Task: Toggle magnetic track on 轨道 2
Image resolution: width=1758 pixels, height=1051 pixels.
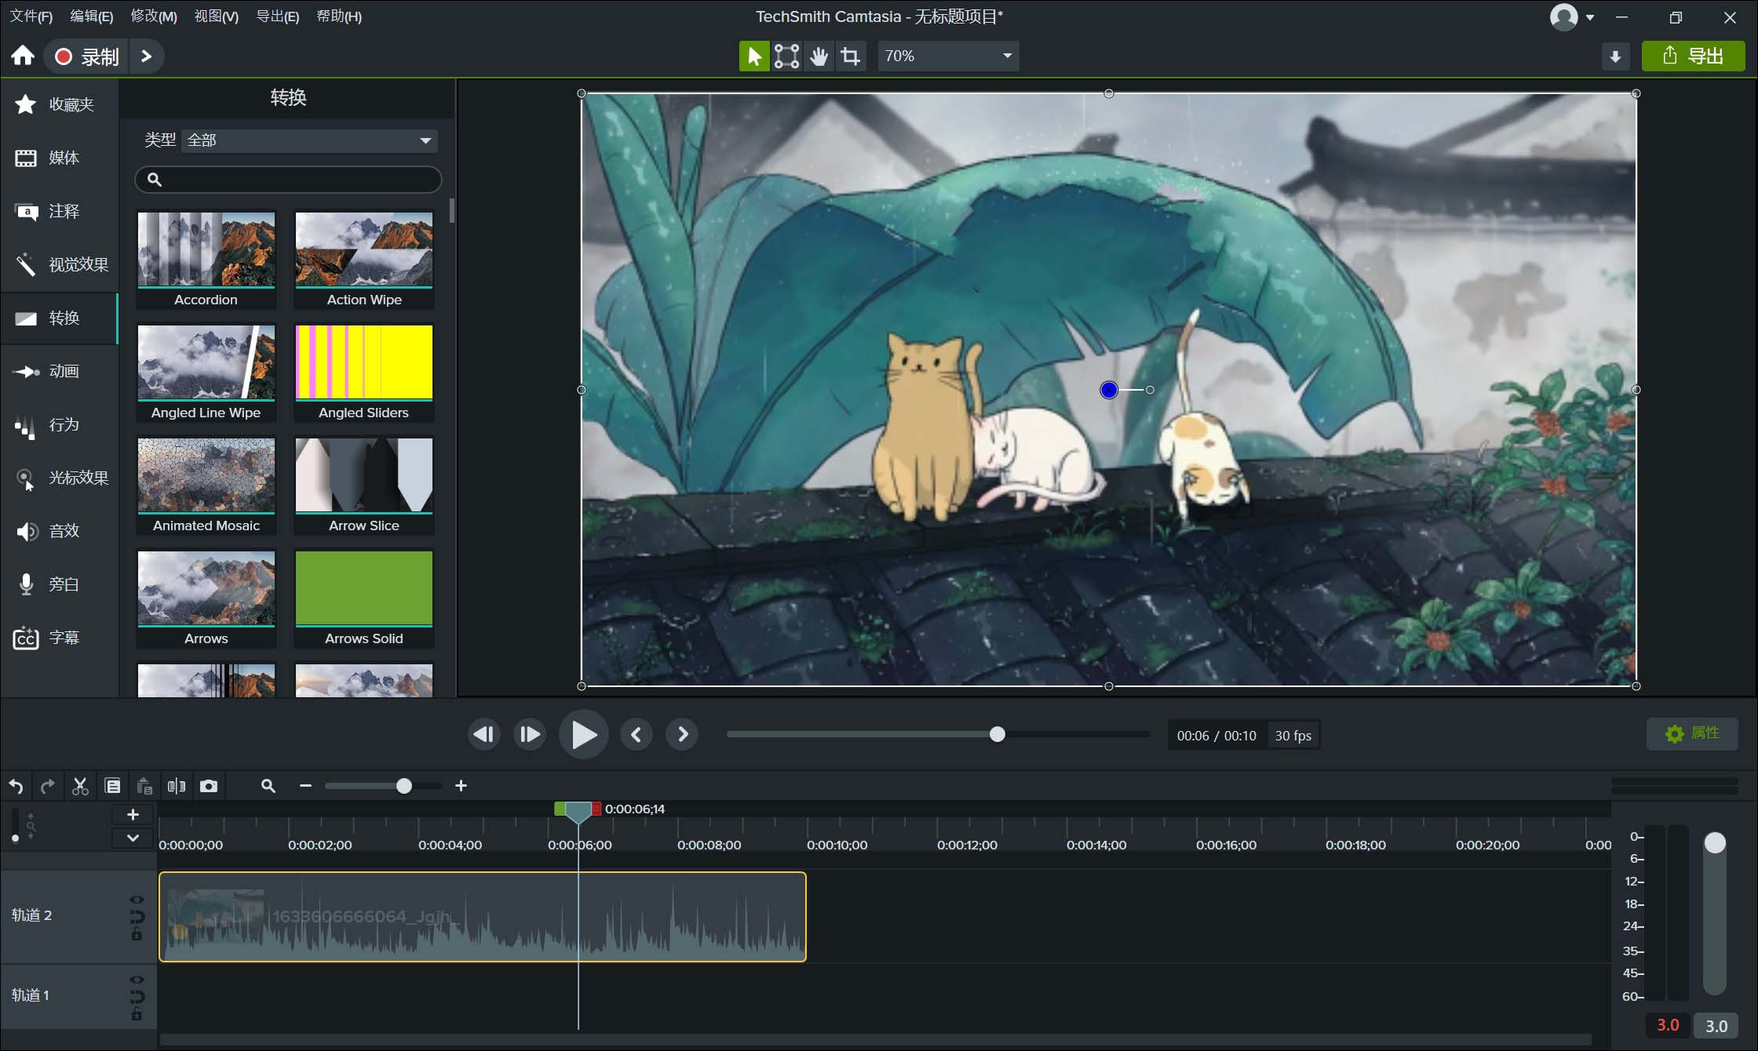Action: point(137,916)
